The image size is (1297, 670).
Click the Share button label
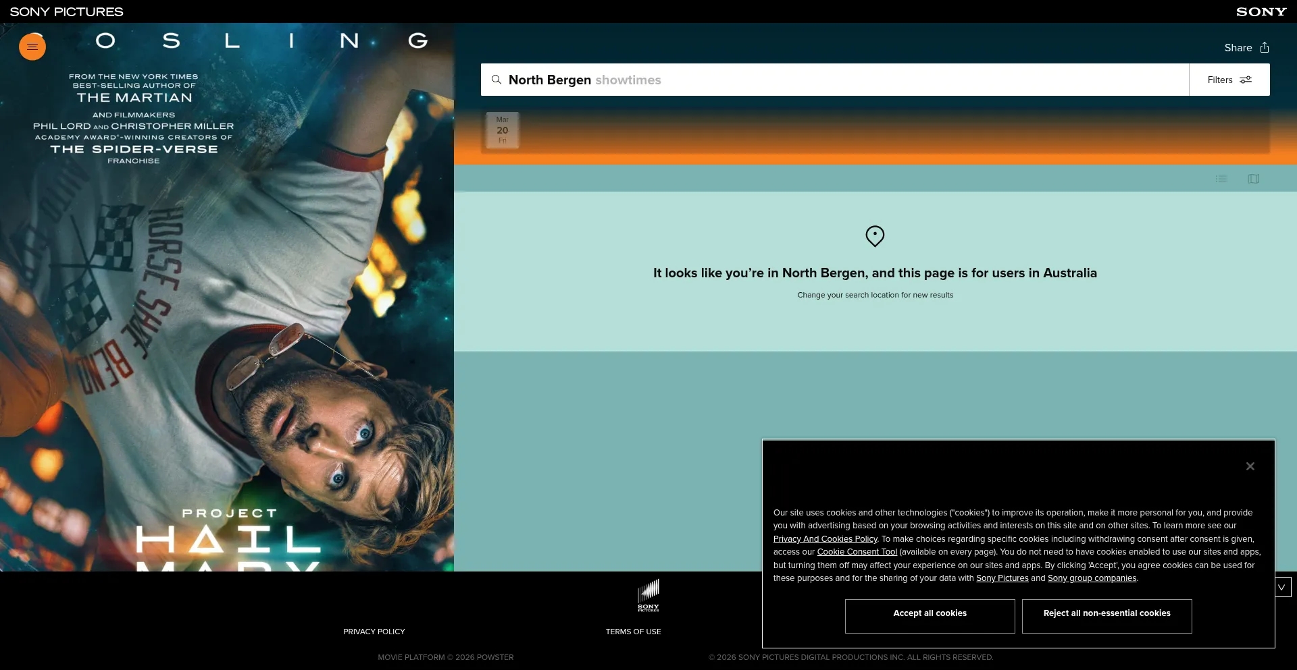coord(1238,47)
